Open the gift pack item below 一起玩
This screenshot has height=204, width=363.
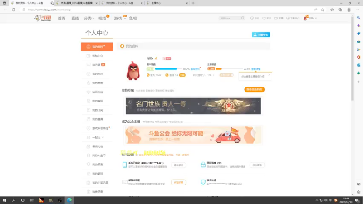[97, 146]
